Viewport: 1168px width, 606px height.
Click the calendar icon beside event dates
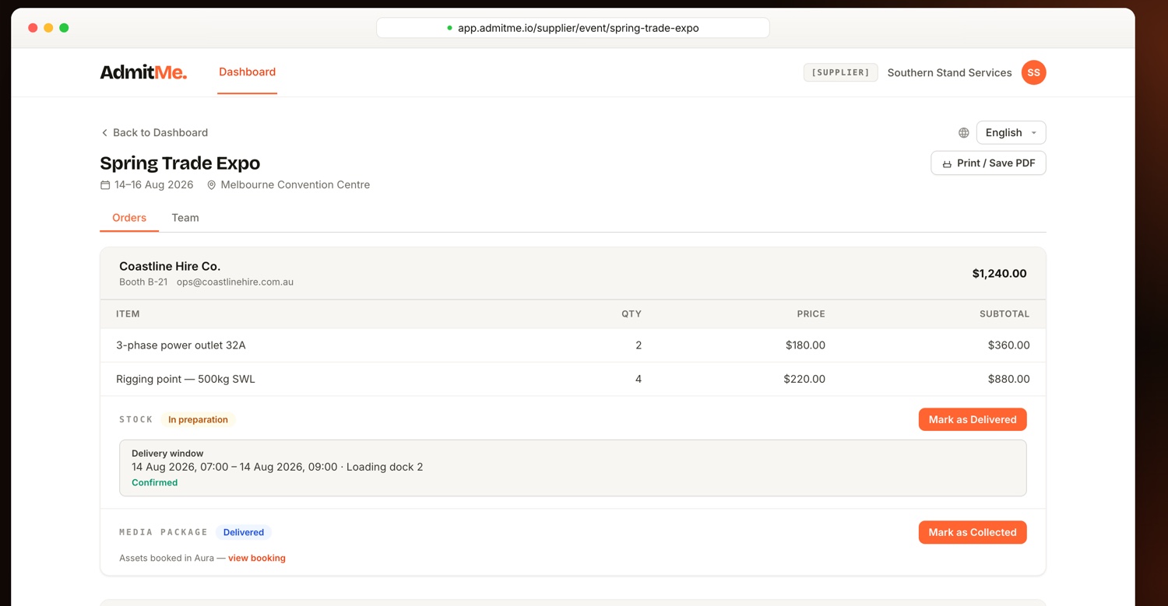105,185
